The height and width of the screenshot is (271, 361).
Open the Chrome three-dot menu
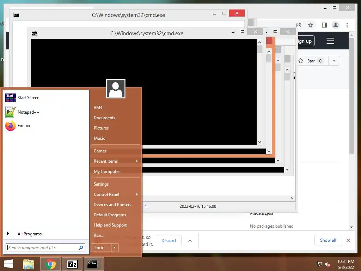coord(347,25)
